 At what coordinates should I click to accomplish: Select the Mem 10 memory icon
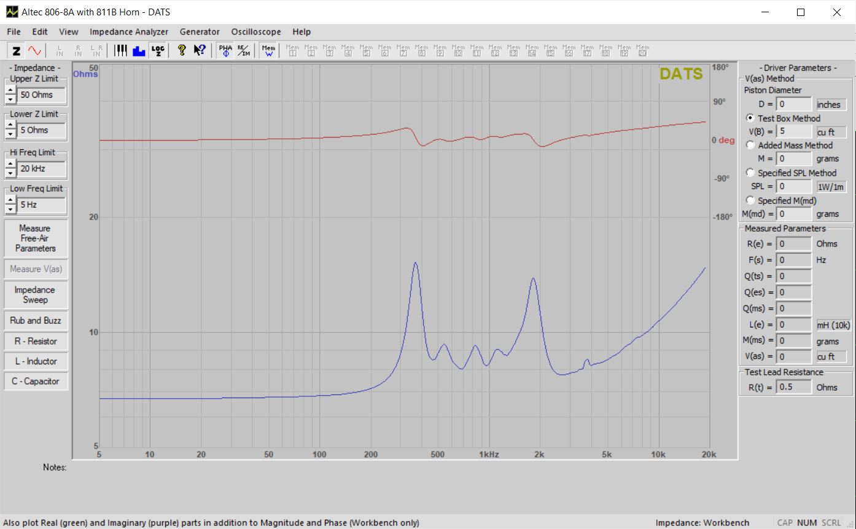[x=458, y=50]
